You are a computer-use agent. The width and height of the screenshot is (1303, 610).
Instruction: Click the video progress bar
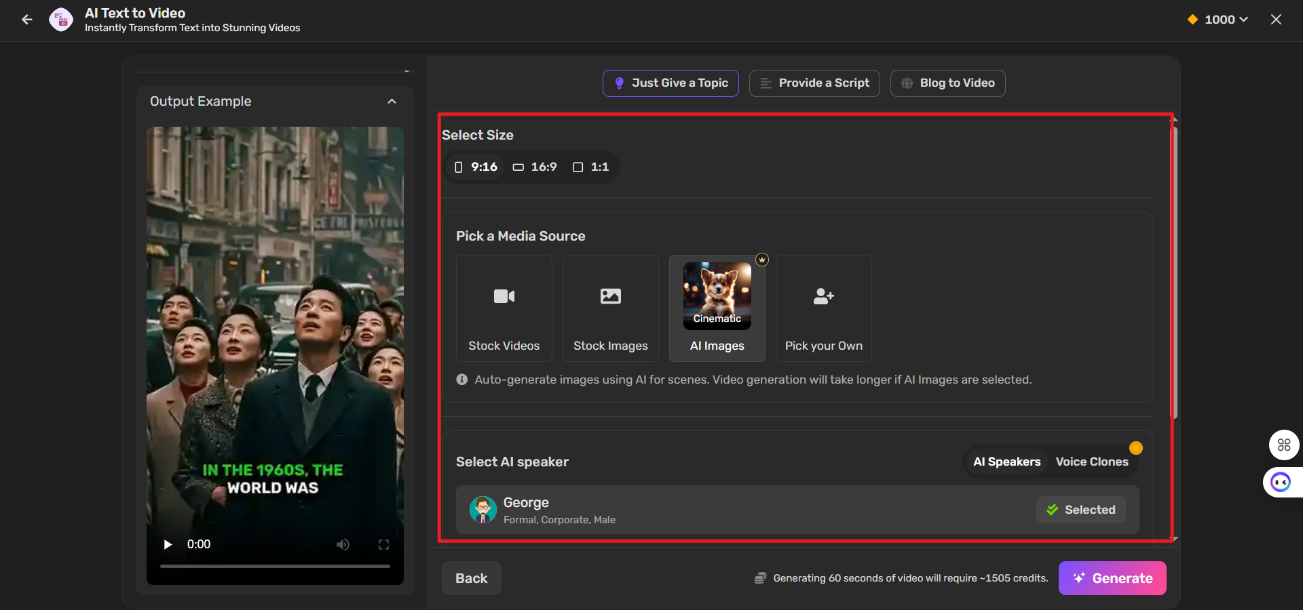pyautogui.click(x=275, y=566)
